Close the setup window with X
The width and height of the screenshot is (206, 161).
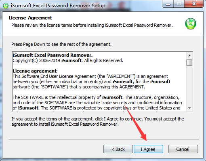pos(194,4)
